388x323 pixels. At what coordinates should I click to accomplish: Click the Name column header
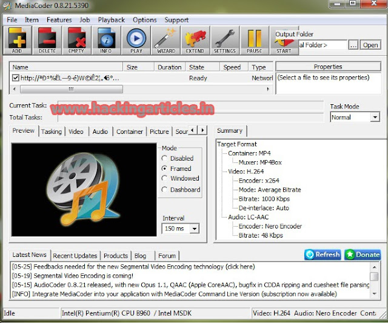coord(66,67)
